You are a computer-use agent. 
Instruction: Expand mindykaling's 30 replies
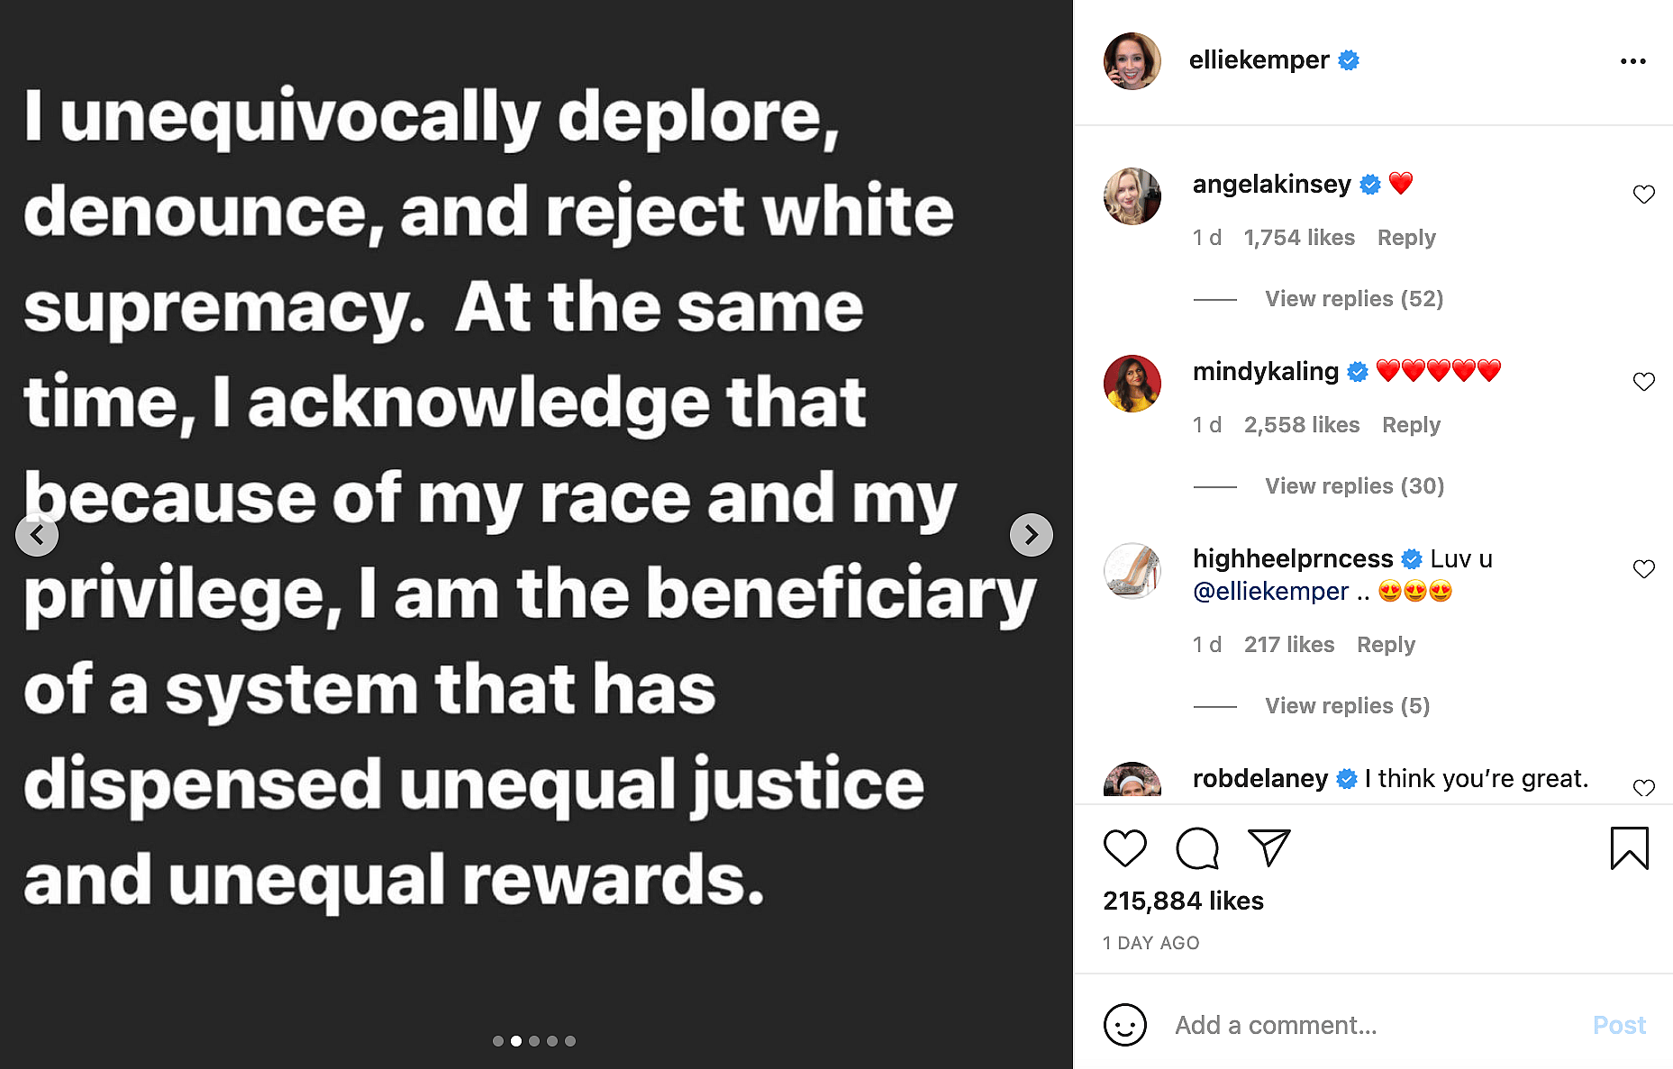click(1354, 486)
